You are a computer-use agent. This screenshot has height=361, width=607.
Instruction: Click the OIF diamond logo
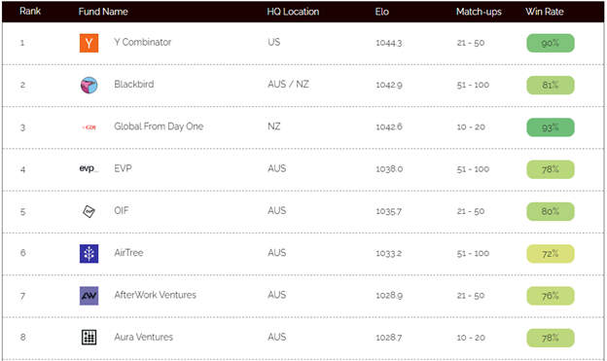click(x=89, y=211)
